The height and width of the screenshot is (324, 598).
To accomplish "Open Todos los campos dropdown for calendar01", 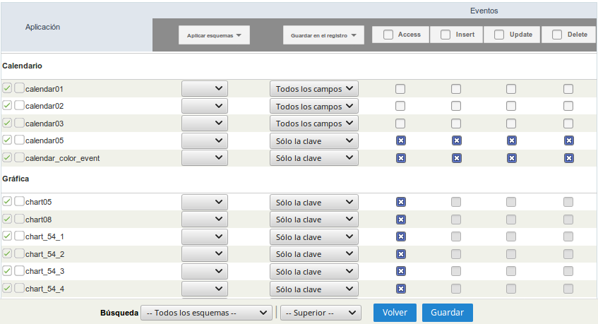I will 314,88.
